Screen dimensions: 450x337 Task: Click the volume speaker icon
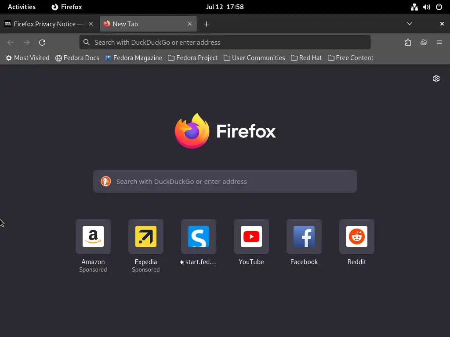tap(426, 7)
